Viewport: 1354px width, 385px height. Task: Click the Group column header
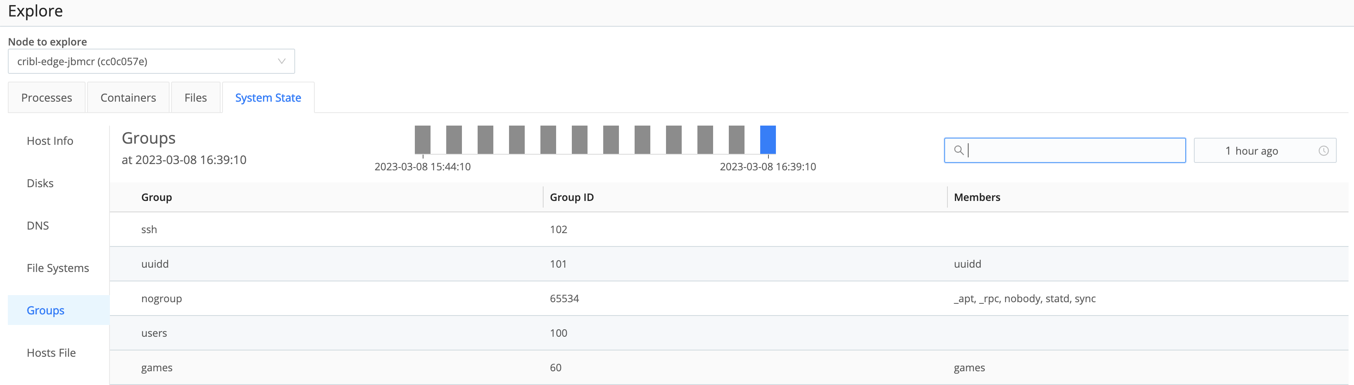tap(156, 197)
